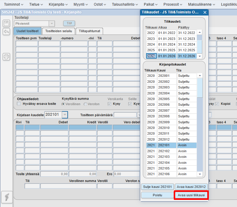Expand the Kirjataan kaudelle 202101 dropdown
The height and width of the screenshot is (207, 237).
65,115
